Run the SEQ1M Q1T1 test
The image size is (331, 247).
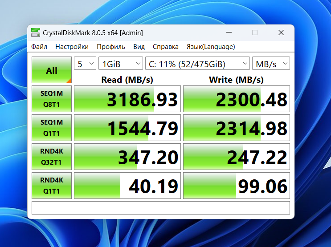coord(52,128)
